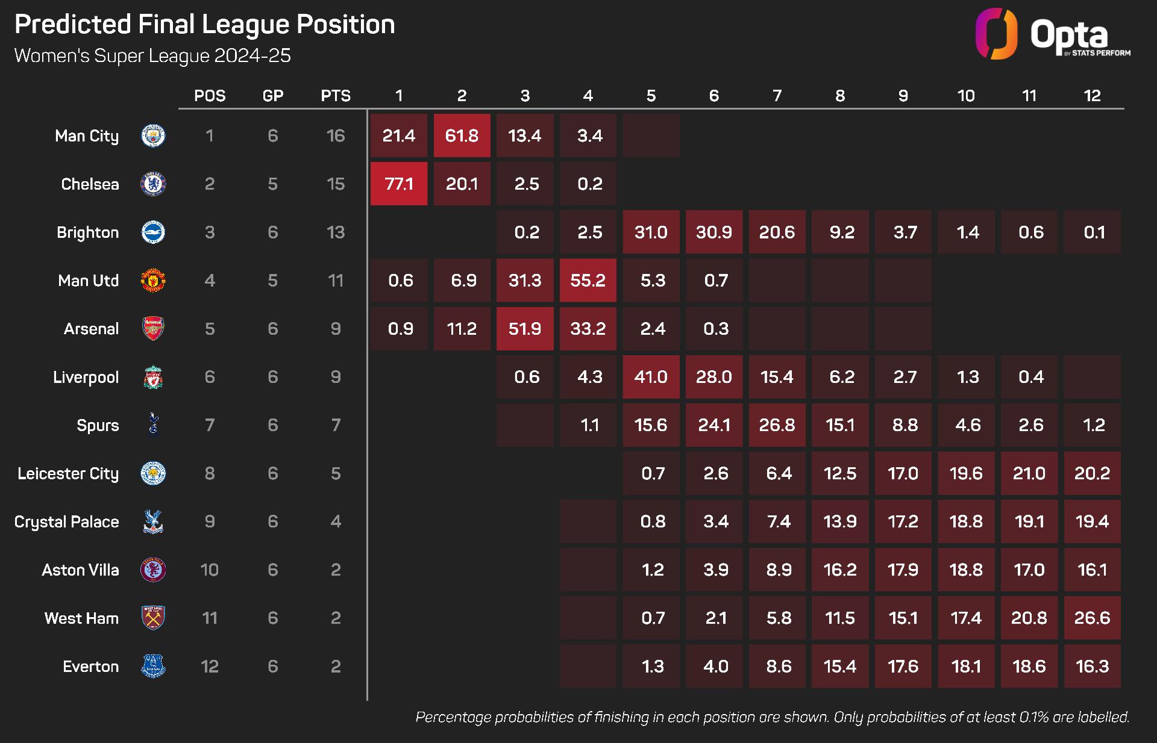Screen dimensions: 1157x743
Task: Select the GP column header
Action: [273, 96]
